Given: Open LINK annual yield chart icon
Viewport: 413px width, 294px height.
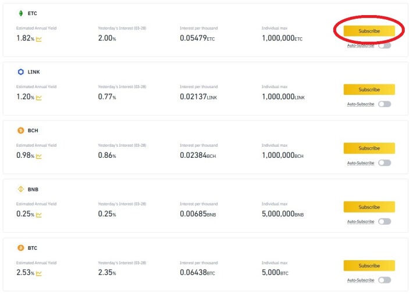Looking at the screenshot, I should coord(39,98).
